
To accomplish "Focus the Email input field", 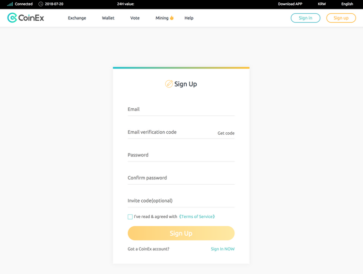I will [181, 110].
